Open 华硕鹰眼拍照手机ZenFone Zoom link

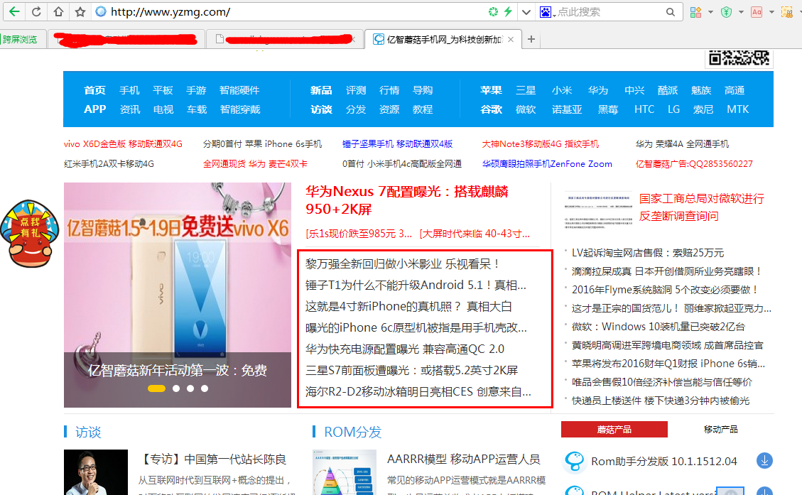(x=547, y=163)
